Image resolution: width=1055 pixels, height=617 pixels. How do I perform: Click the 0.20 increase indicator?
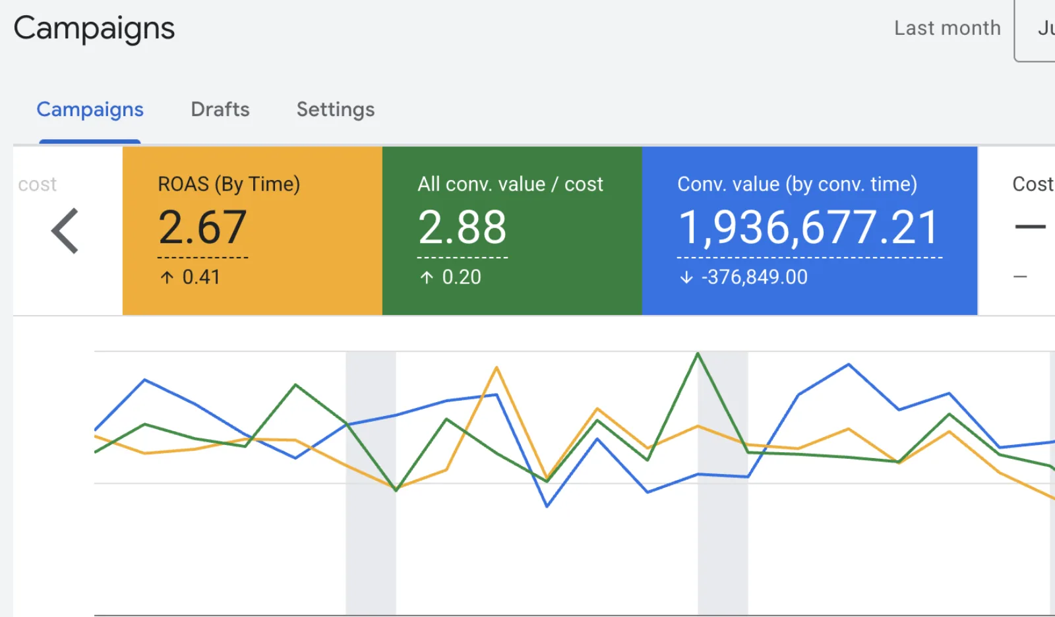(450, 277)
